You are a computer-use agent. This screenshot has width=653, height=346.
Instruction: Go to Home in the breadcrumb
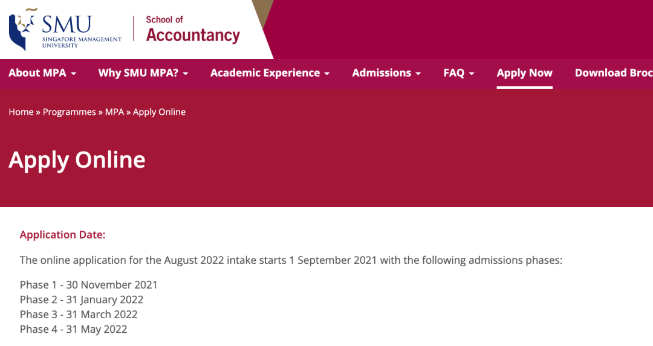point(21,112)
